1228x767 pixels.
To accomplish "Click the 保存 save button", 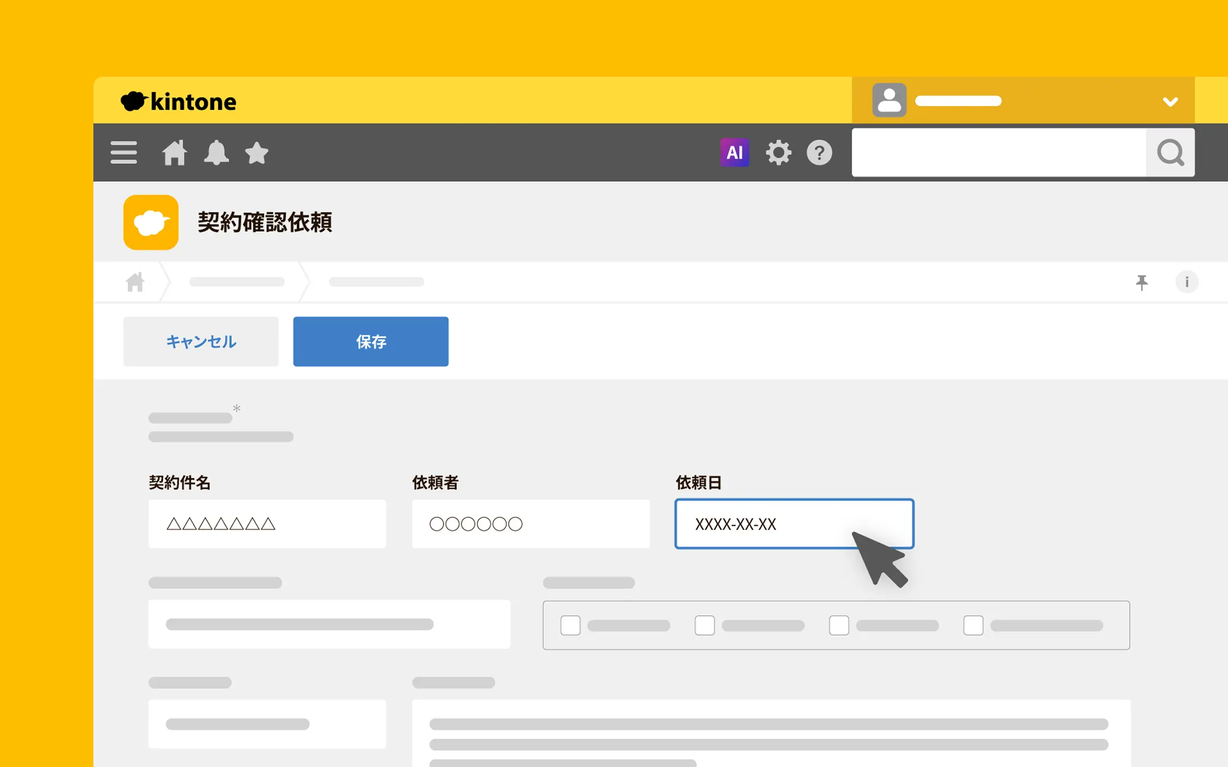I will pos(371,341).
